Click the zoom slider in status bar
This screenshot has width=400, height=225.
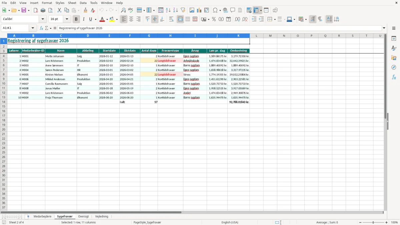point(373,222)
